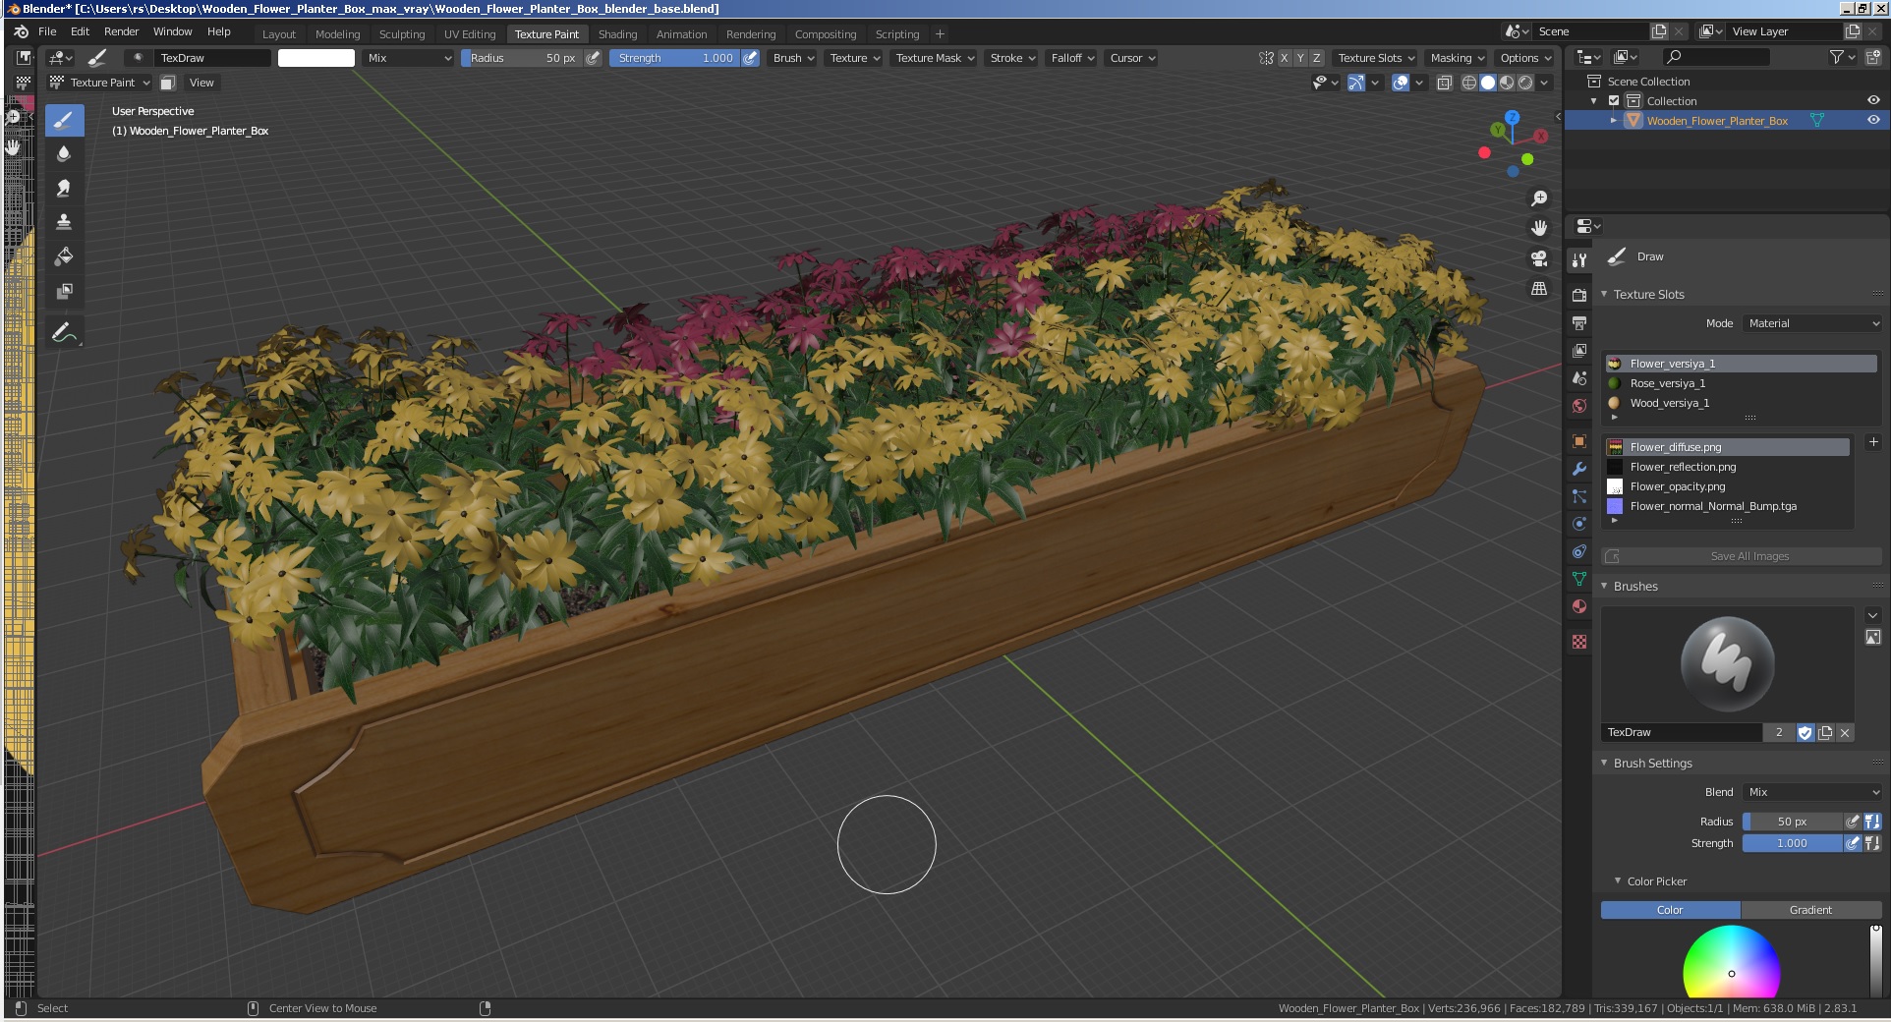1891x1022 pixels.
Task: Select the Soften tool
Action: click(x=64, y=154)
